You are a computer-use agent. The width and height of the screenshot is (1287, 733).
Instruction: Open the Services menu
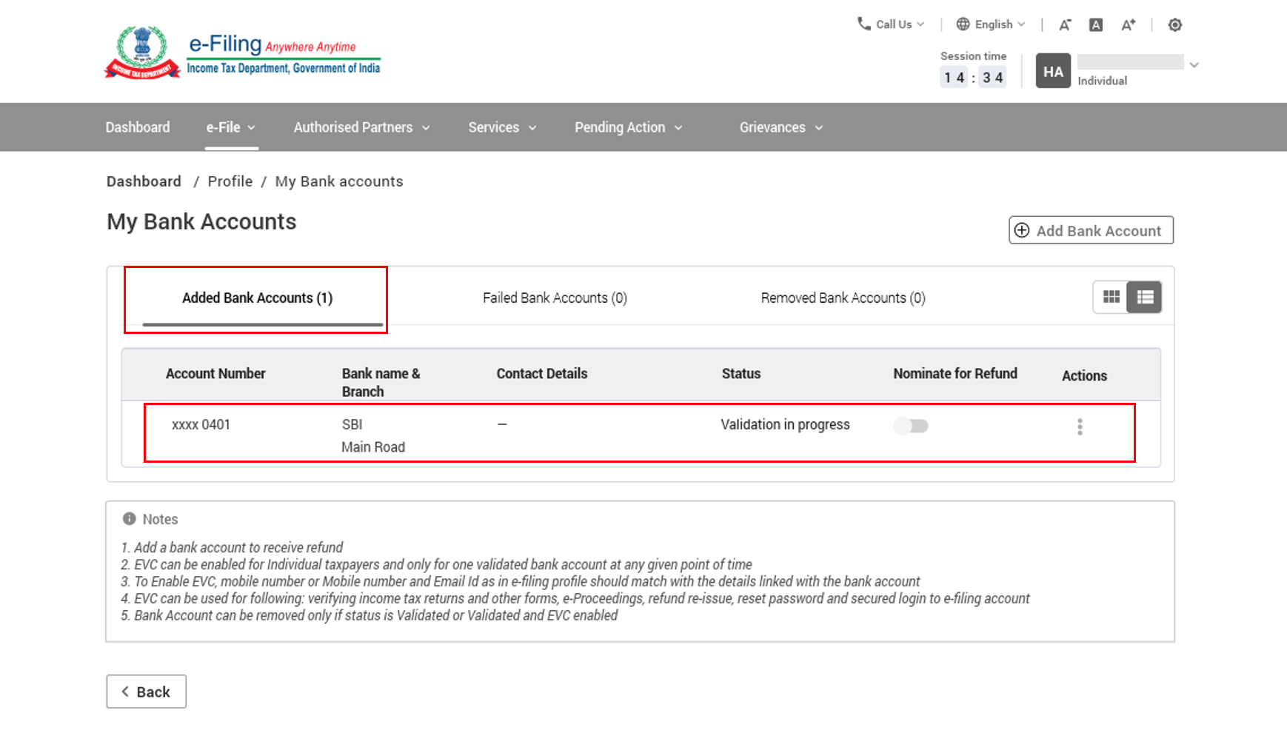point(502,127)
